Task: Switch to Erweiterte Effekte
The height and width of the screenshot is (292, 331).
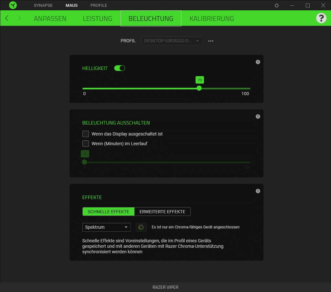Action: point(162,212)
